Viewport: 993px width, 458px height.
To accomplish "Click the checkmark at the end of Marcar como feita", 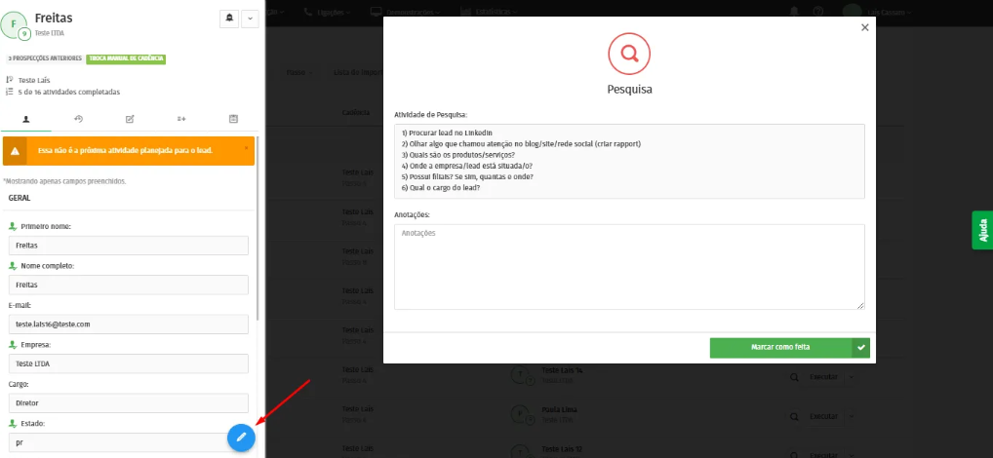I will pyautogui.click(x=860, y=347).
